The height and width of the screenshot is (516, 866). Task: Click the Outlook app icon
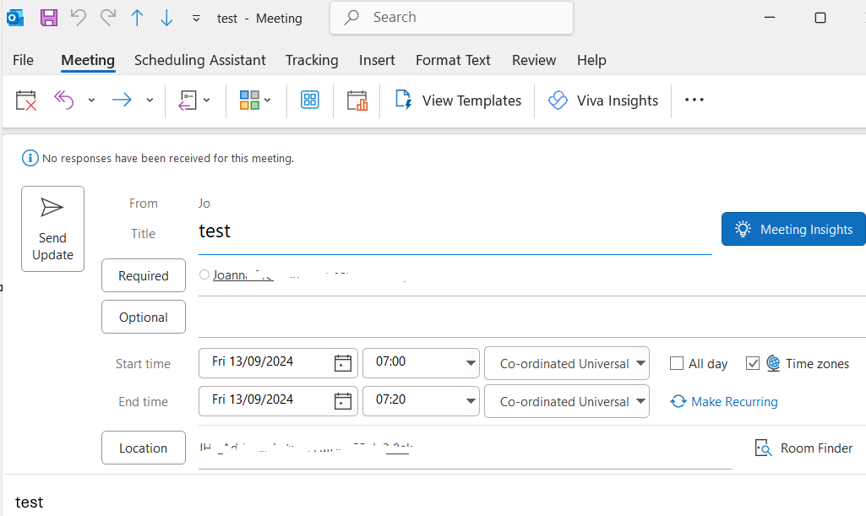pos(15,18)
